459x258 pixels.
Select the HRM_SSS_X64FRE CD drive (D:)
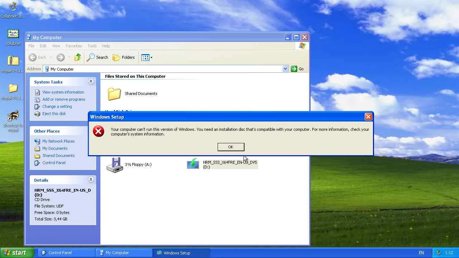click(222, 164)
